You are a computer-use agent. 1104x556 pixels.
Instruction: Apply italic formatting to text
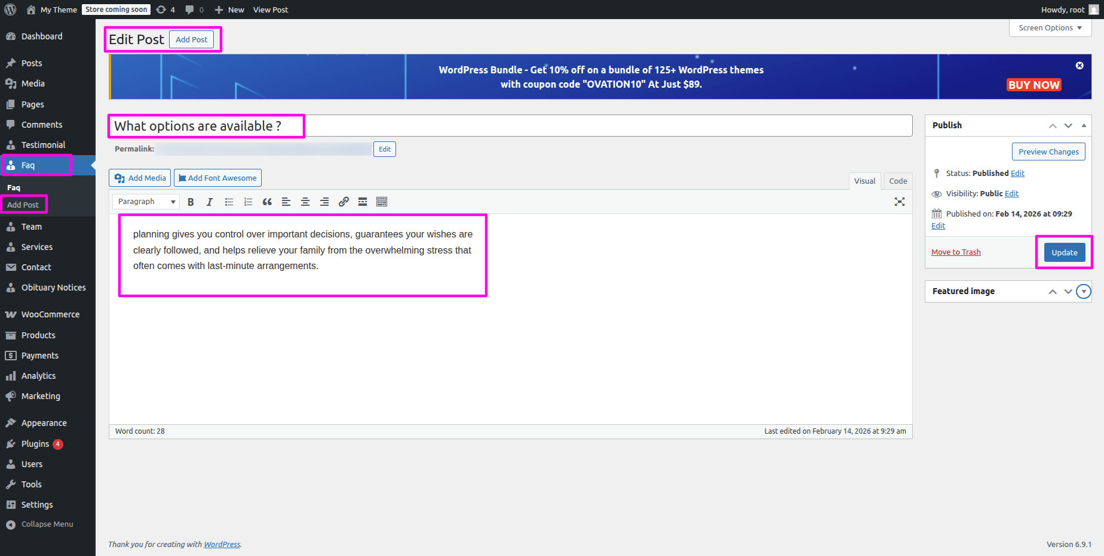210,202
